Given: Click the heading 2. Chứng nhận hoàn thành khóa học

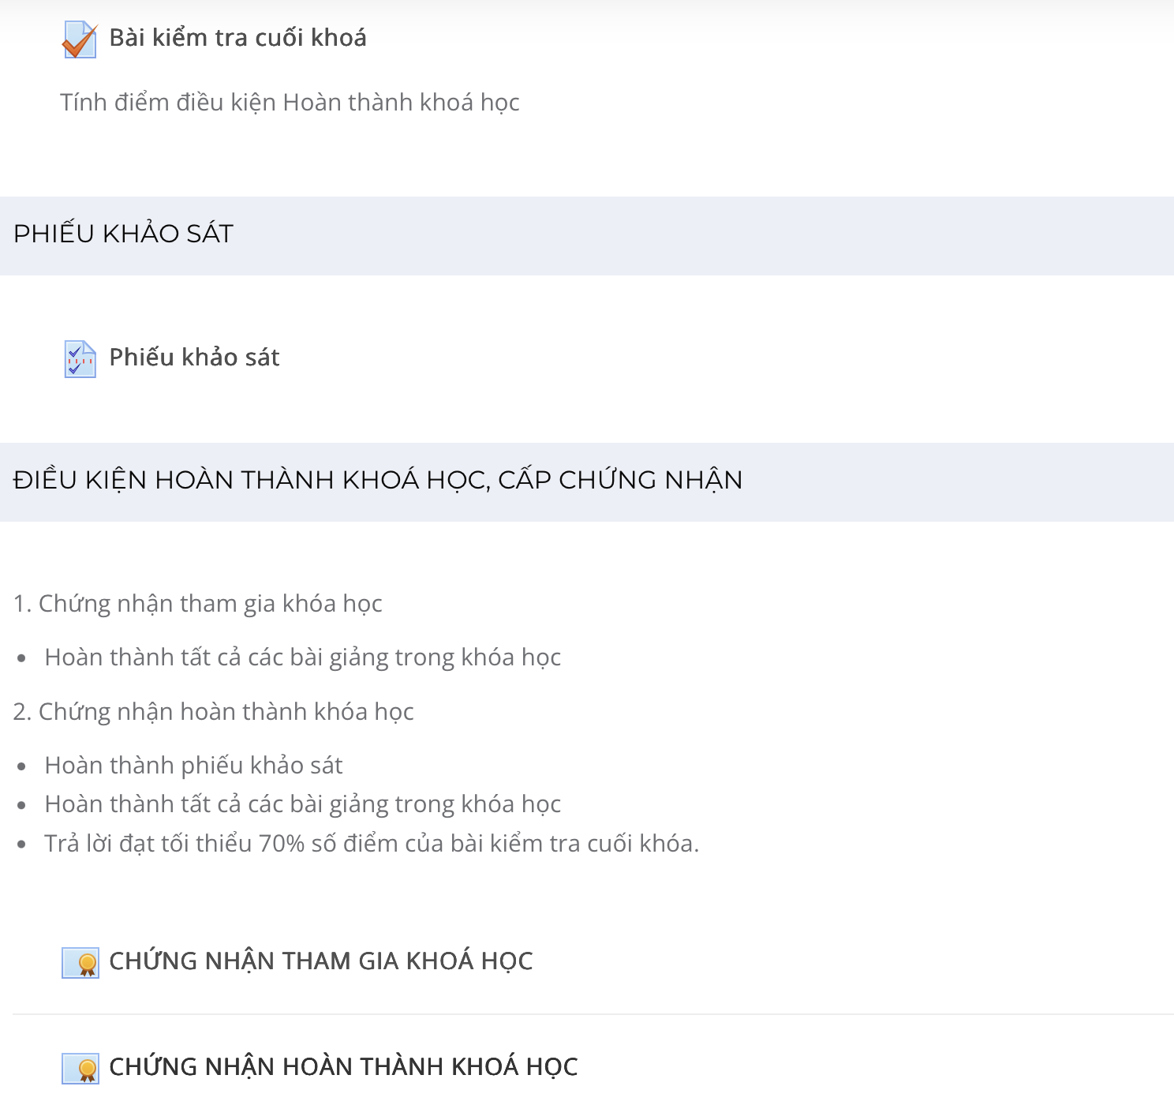Looking at the screenshot, I should [213, 712].
